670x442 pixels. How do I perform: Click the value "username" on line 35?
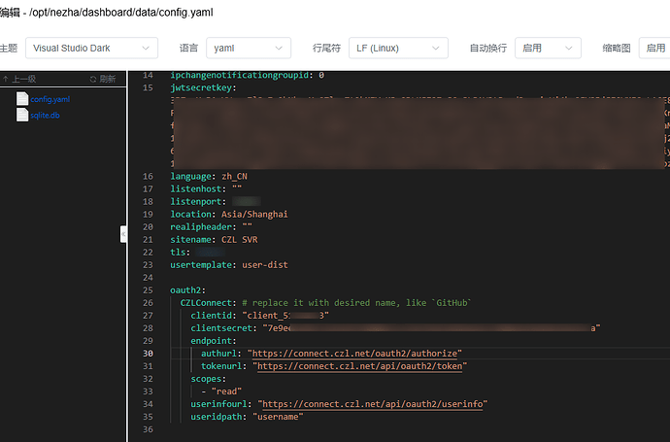[278, 417]
